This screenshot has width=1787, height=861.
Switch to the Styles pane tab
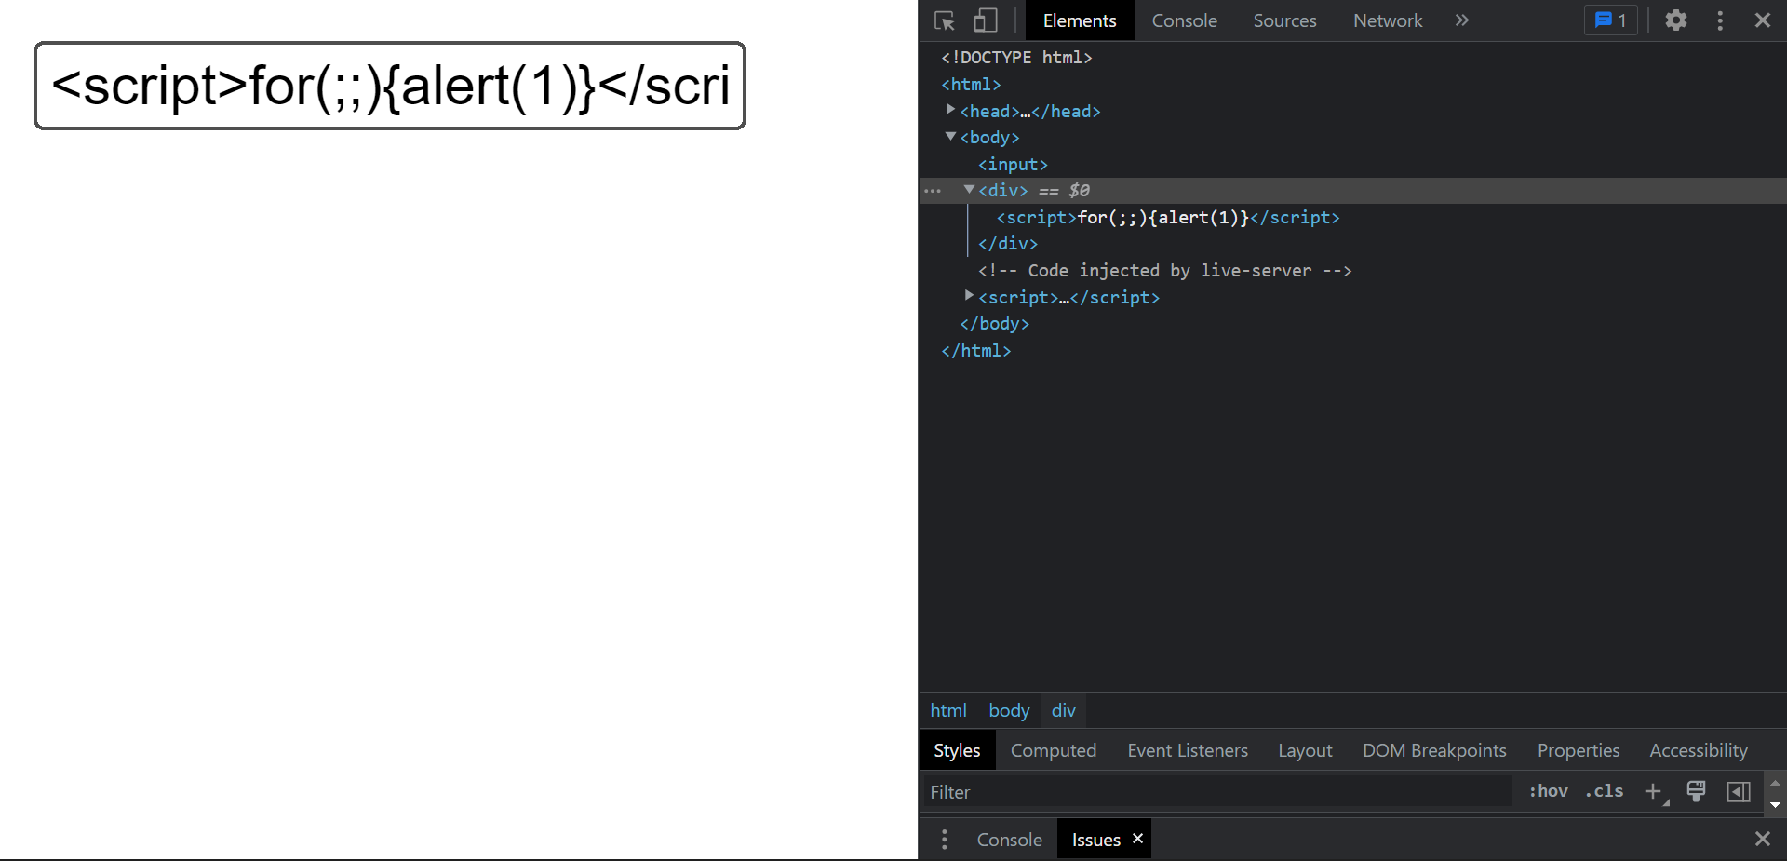click(957, 750)
